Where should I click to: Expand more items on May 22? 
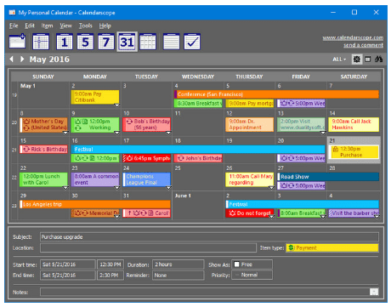(x=65, y=188)
